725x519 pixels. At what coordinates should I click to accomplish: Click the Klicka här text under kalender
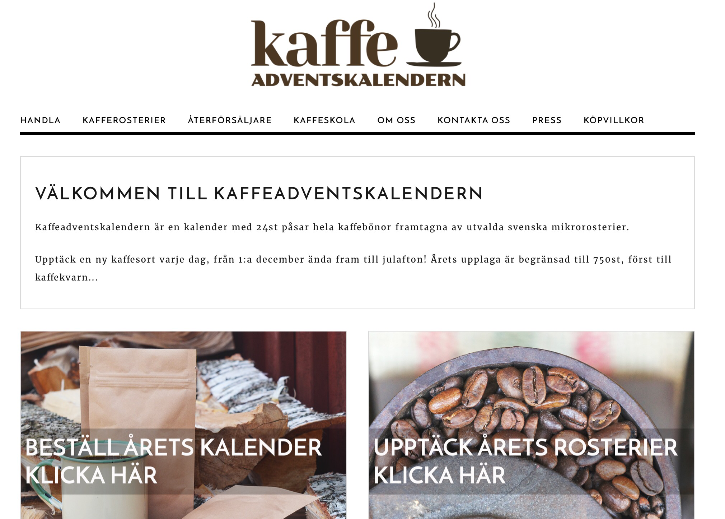click(x=91, y=475)
